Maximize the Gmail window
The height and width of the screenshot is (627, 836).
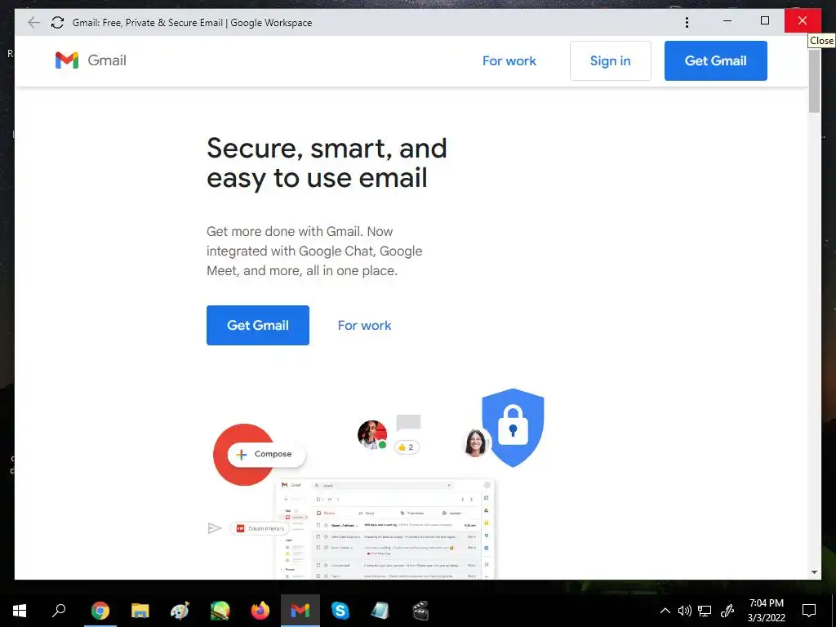coord(764,21)
